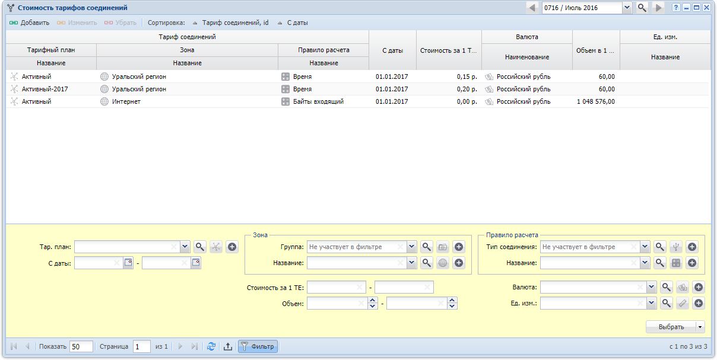The height and width of the screenshot is (360, 717).
Task: Click Байты входящий rule cell
Action: coord(323,101)
